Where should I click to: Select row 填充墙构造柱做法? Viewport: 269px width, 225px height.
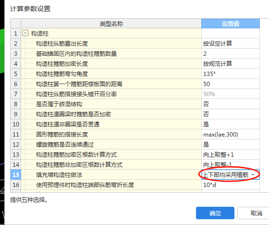[111, 175]
